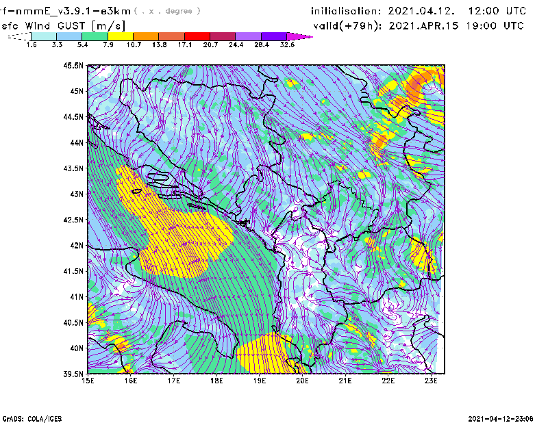Click the red 17.1–20.7 legend swatch
Screen dimensions: 548x423
[197, 36]
